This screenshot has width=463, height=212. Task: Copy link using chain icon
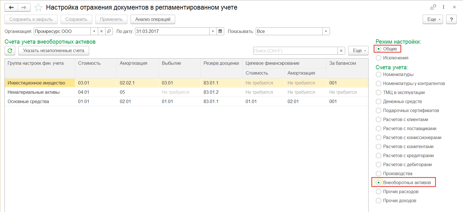433,7
